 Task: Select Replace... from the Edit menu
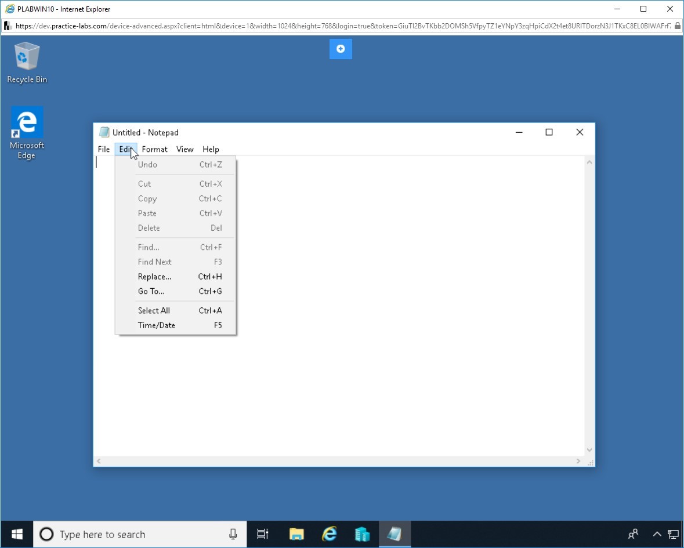pyautogui.click(x=176, y=277)
